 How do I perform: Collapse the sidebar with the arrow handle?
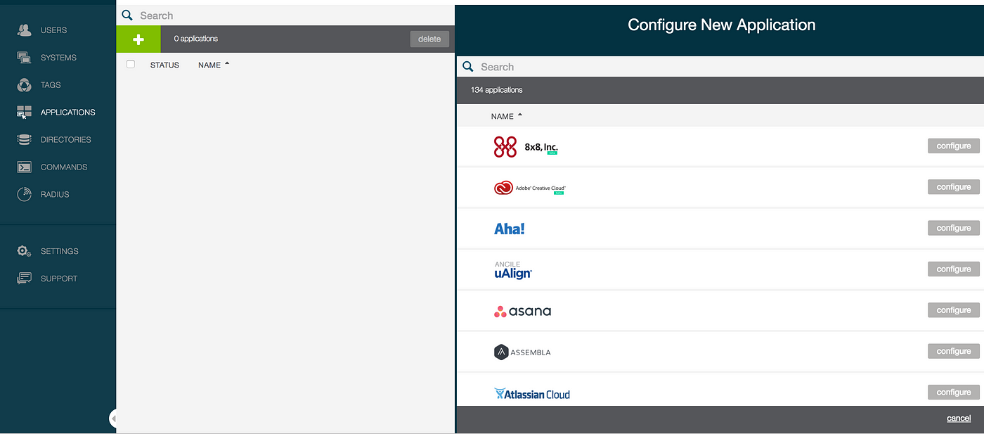[113, 419]
